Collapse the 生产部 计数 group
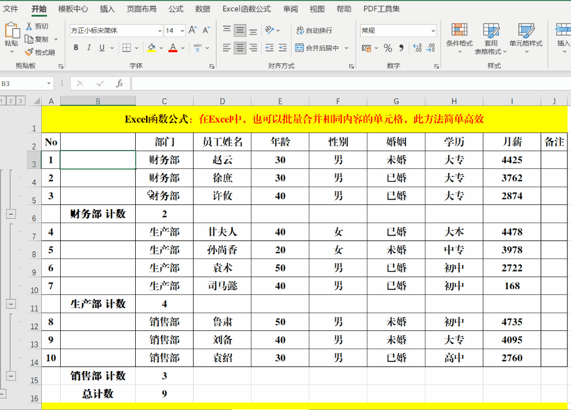The height and width of the screenshot is (410, 571). pos(11,303)
